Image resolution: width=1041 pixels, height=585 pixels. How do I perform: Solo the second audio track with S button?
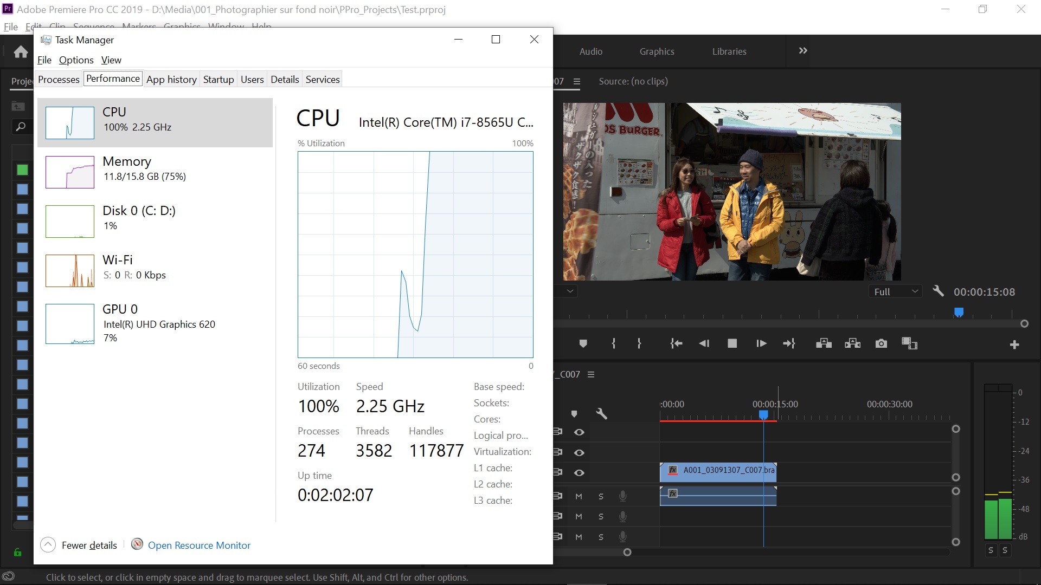tap(600, 516)
